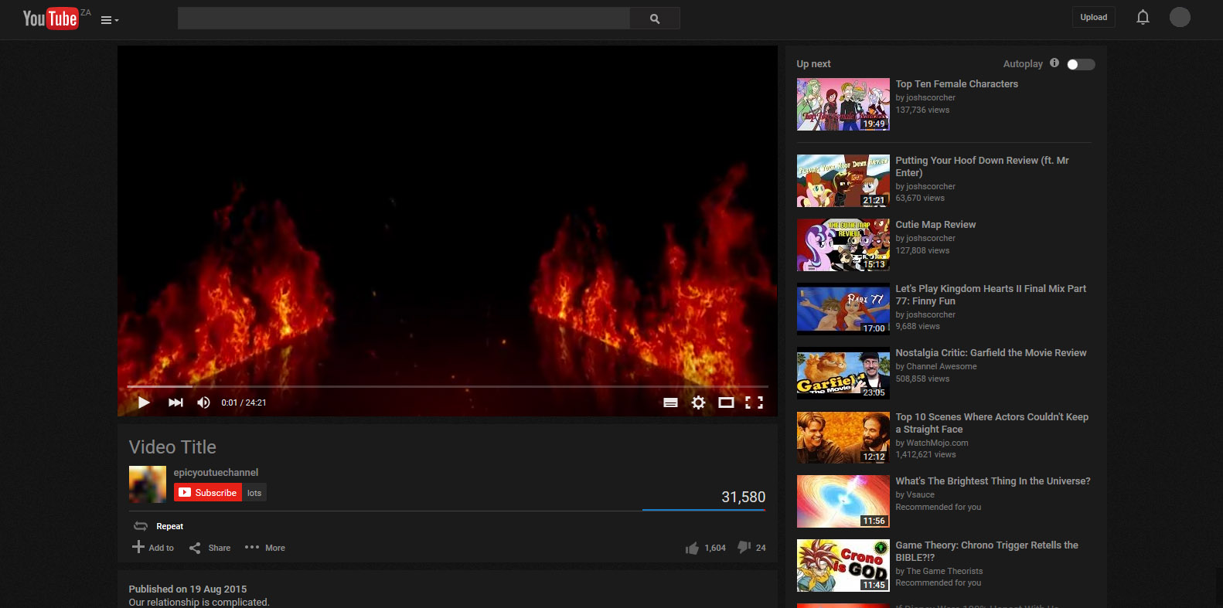Click the search magnifier button
1223x608 pixels.
655,19
